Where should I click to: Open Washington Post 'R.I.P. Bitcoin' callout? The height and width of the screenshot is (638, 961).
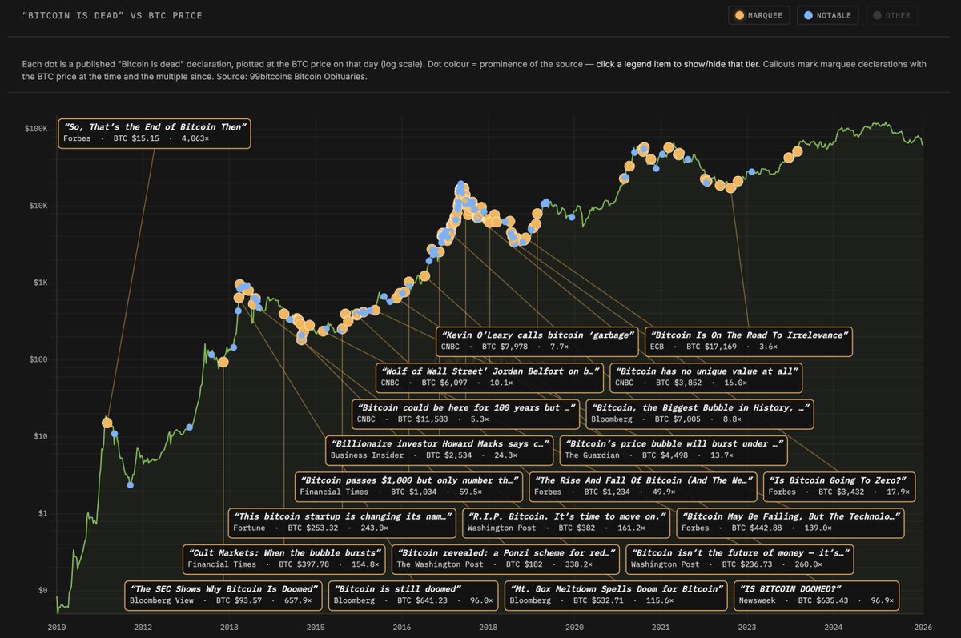(x=567, y=522)
